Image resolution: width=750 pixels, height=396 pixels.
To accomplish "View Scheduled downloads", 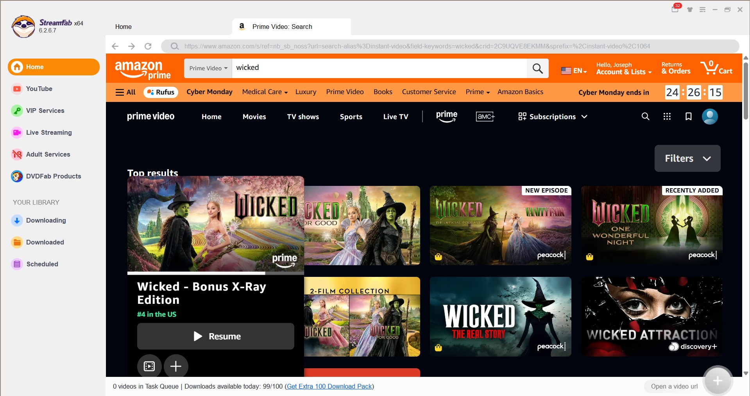I will [x=42, y=264].
